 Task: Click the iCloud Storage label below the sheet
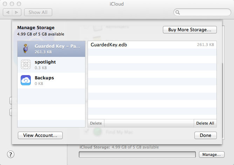tap(95, 147)
